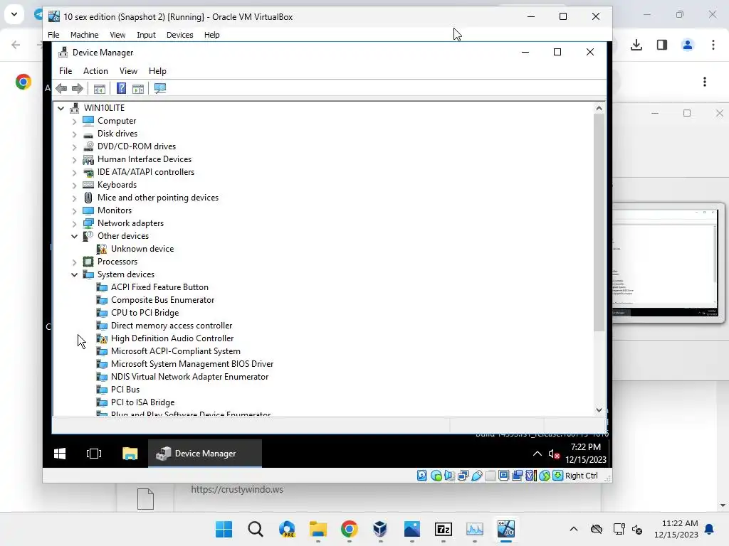Click host clock showing 11:22 AM
Viewport: 729px width, 546px height.
click(680, 523)
